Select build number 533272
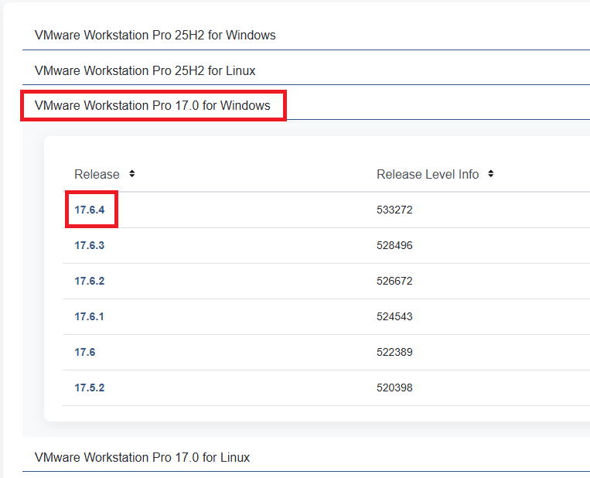Viewport: 590px width, 478px height. (394, 210)
